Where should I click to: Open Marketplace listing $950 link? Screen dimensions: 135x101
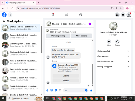[x=63, y=32]
